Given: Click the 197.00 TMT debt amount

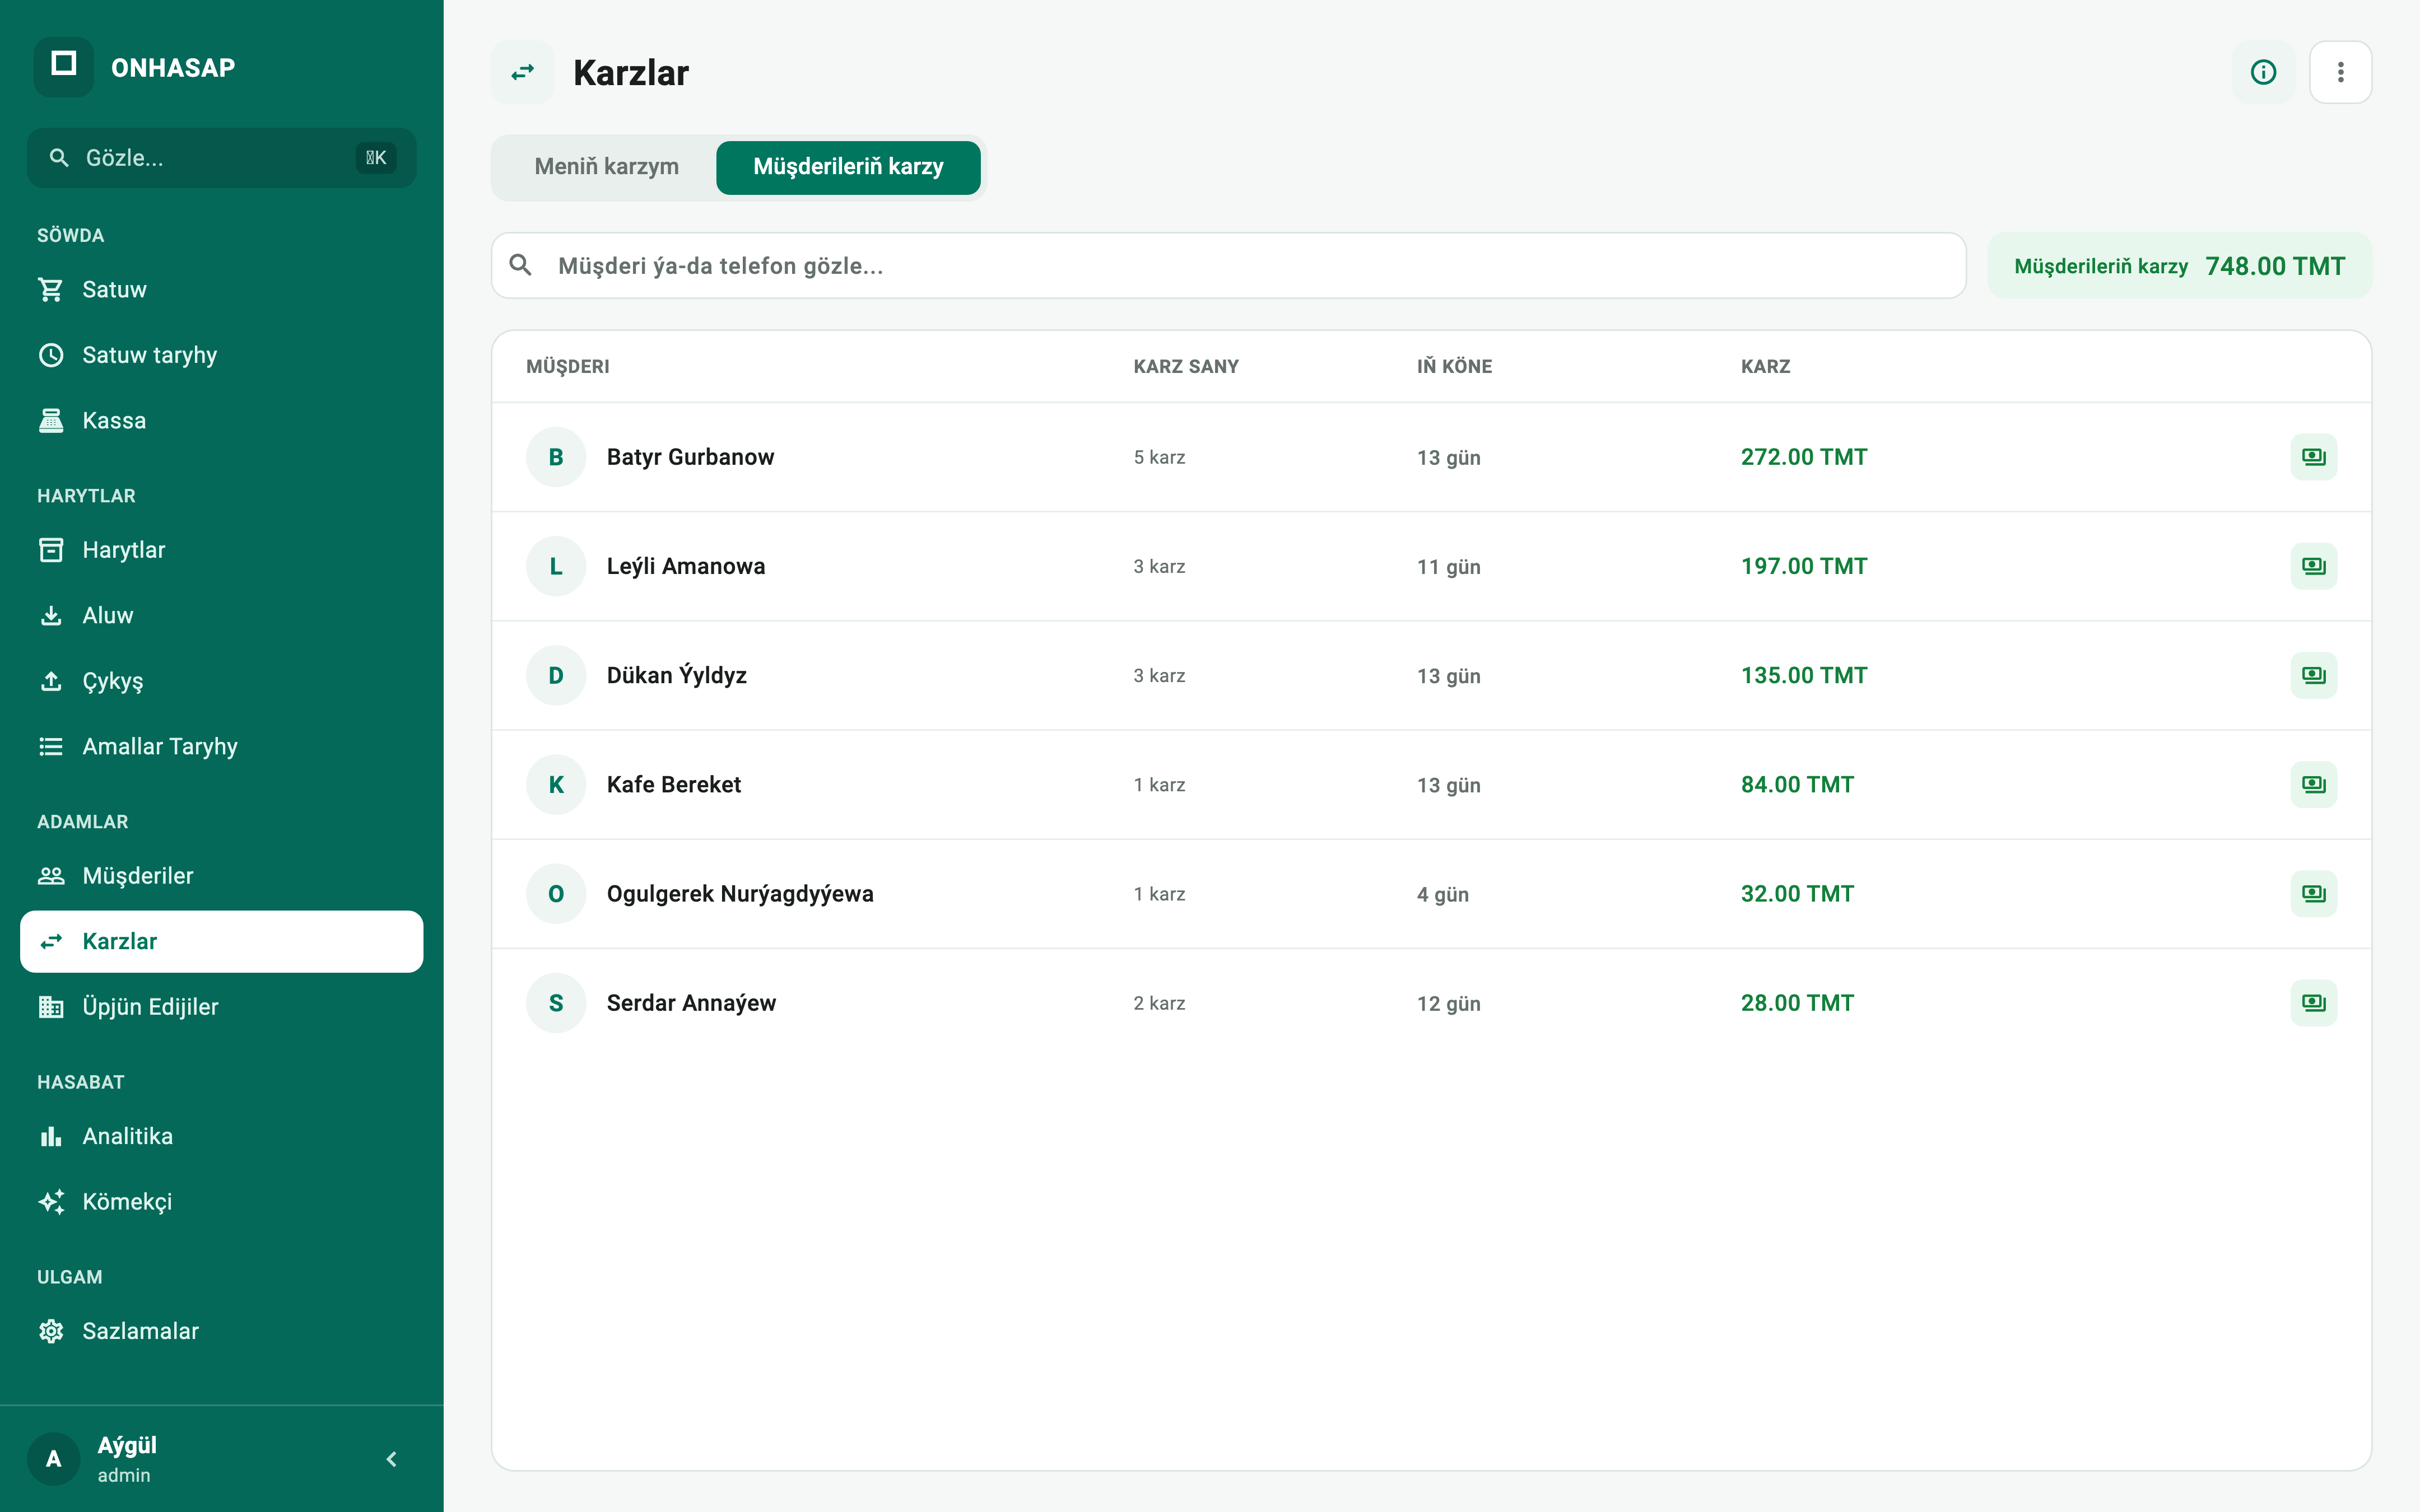Looking at the screenshot, I should point(1804,566).
